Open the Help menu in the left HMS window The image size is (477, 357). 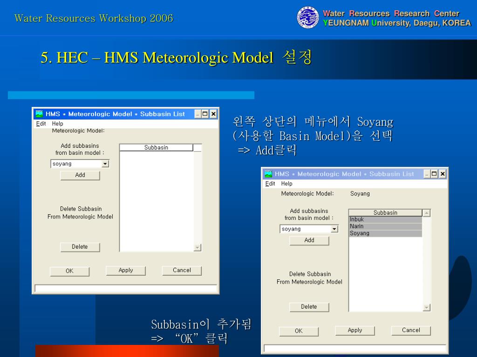[x=57, y=124]
